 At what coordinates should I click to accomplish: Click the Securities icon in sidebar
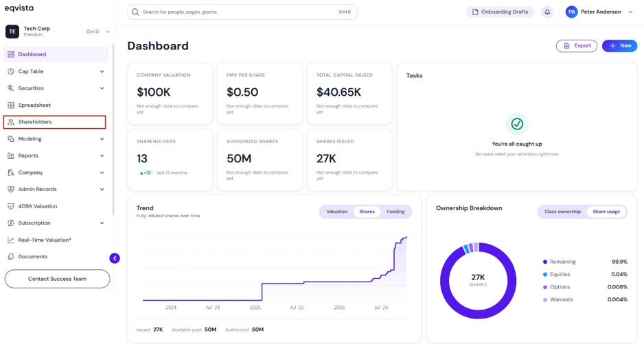pyautogui.click(x=11, y=88)
